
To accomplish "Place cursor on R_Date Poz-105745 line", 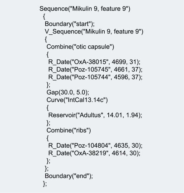I will [x=95, y=69].
